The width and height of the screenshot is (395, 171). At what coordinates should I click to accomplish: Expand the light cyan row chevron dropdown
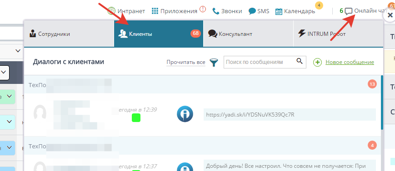(x=10, y=122)
